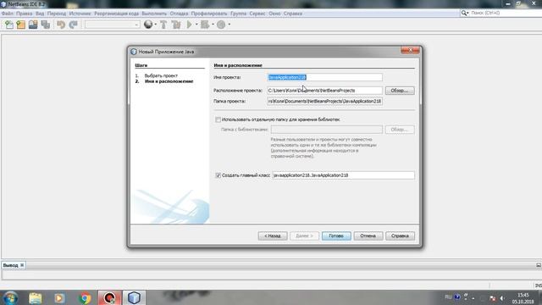Close the New Java Application dialog
The height and width of the screenshot is (305, 542).
tap(410, 51)
